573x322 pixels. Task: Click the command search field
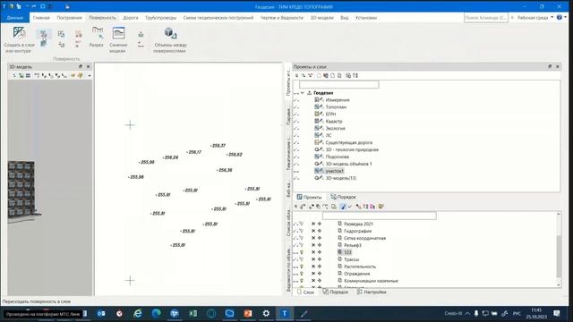[x=485, y=17]
